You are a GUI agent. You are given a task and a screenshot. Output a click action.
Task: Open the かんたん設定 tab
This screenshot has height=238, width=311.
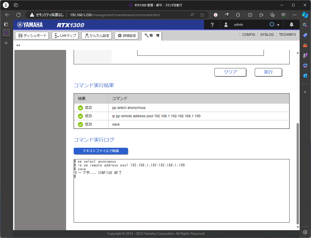97,36
